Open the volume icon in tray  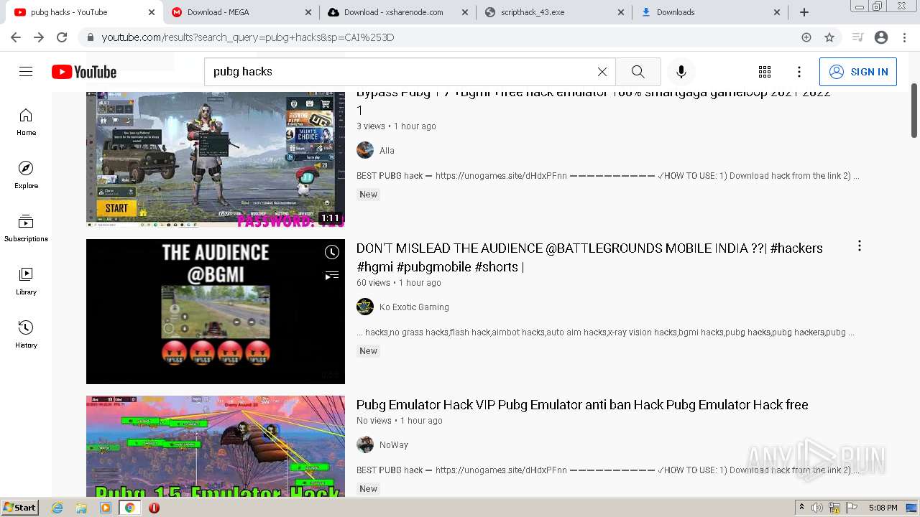tap(817, 508)
